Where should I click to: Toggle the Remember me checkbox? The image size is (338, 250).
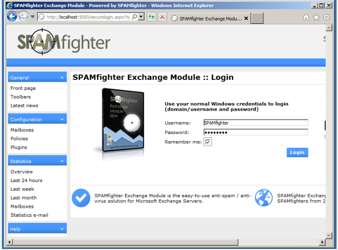point(208,142)
